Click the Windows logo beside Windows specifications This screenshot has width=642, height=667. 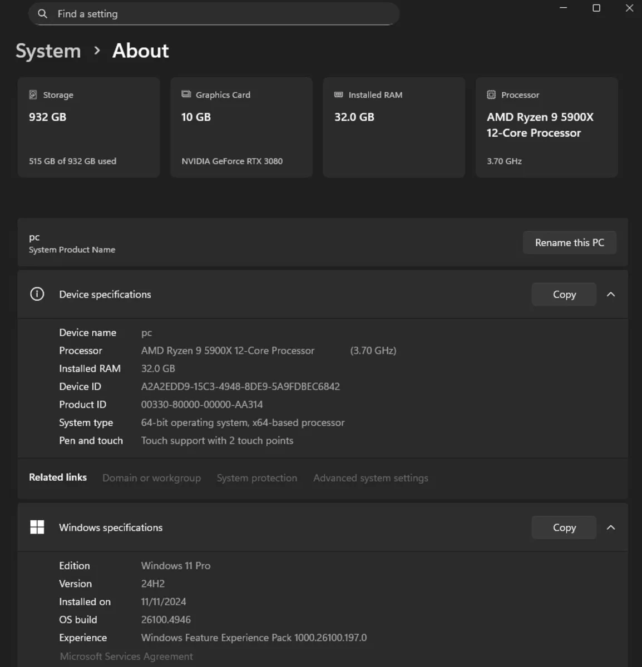click(37, 526)
